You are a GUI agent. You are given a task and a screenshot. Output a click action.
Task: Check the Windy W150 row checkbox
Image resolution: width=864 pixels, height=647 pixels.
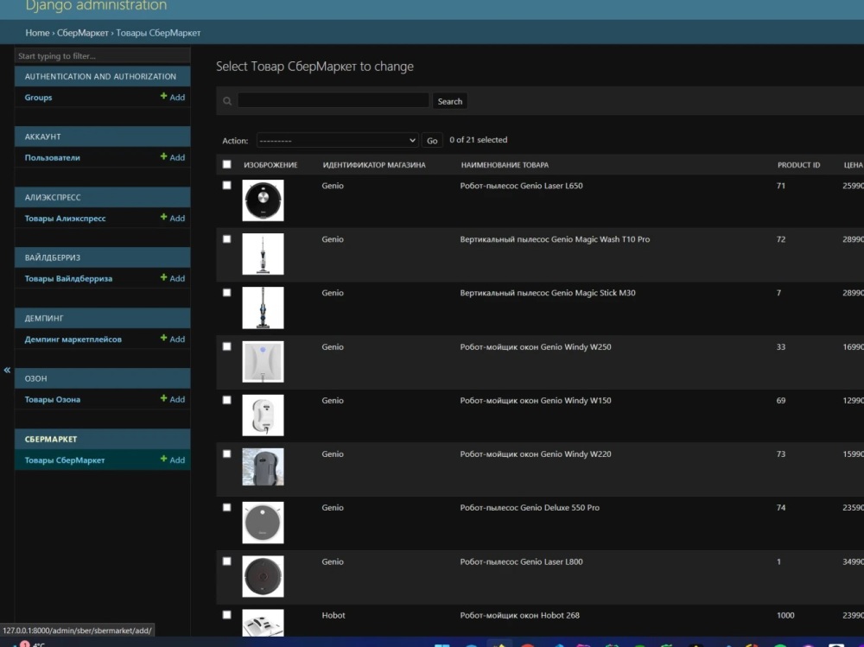tap(227, 400)
